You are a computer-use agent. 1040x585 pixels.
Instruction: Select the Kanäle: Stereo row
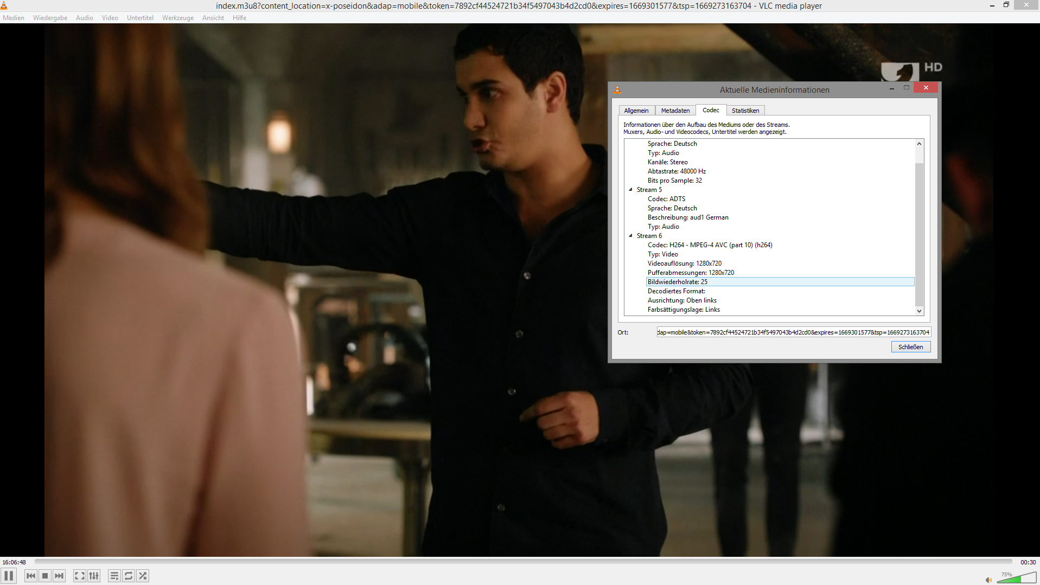(667, 162)
